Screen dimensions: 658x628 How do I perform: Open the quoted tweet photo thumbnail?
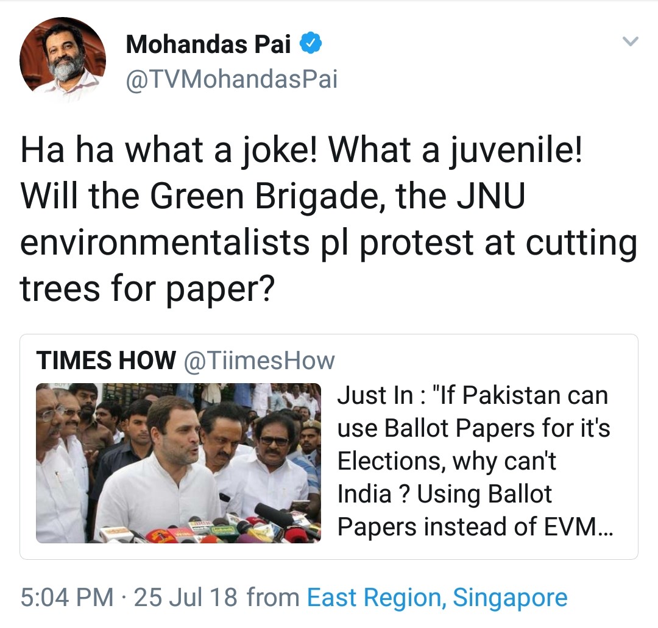point(179,463)
